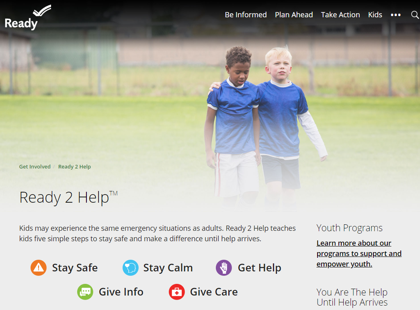420x310 pixels.
Task: Click the green Give Info chat icon
Action: [x=85, y=292]
